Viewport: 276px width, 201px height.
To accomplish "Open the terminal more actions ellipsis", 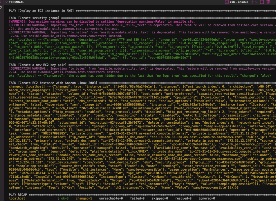I will coord(274,2).
